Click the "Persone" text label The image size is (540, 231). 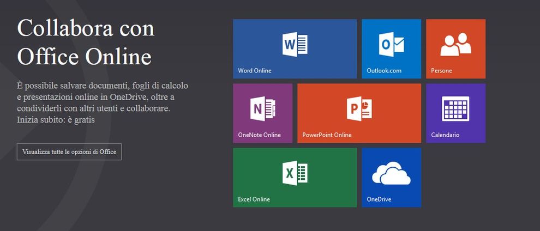(441, 71)
